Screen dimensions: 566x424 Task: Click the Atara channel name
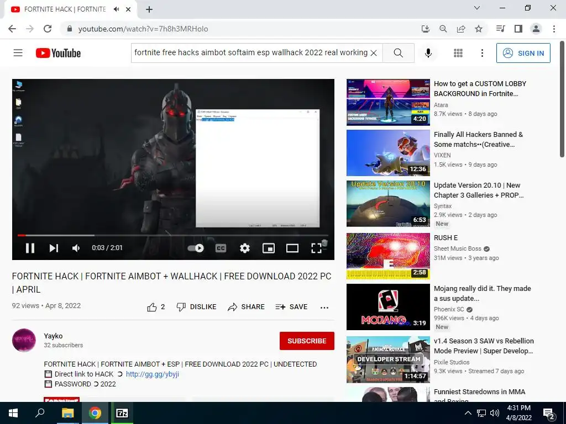pyautogui.click(x=441, y=105)
